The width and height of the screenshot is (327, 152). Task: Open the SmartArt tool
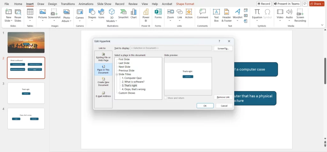pyautogui.click(x=123, y=14)
